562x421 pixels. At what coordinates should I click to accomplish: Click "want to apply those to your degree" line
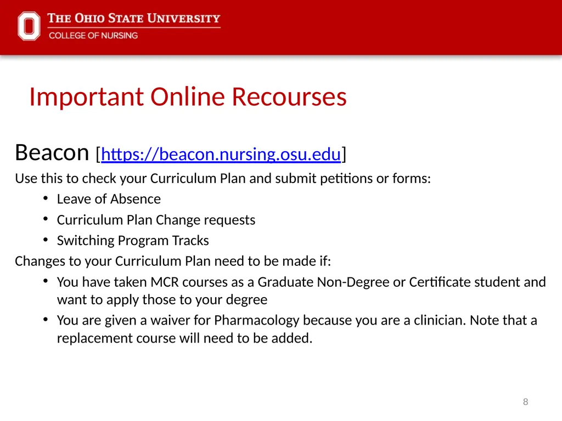[162, 300]
